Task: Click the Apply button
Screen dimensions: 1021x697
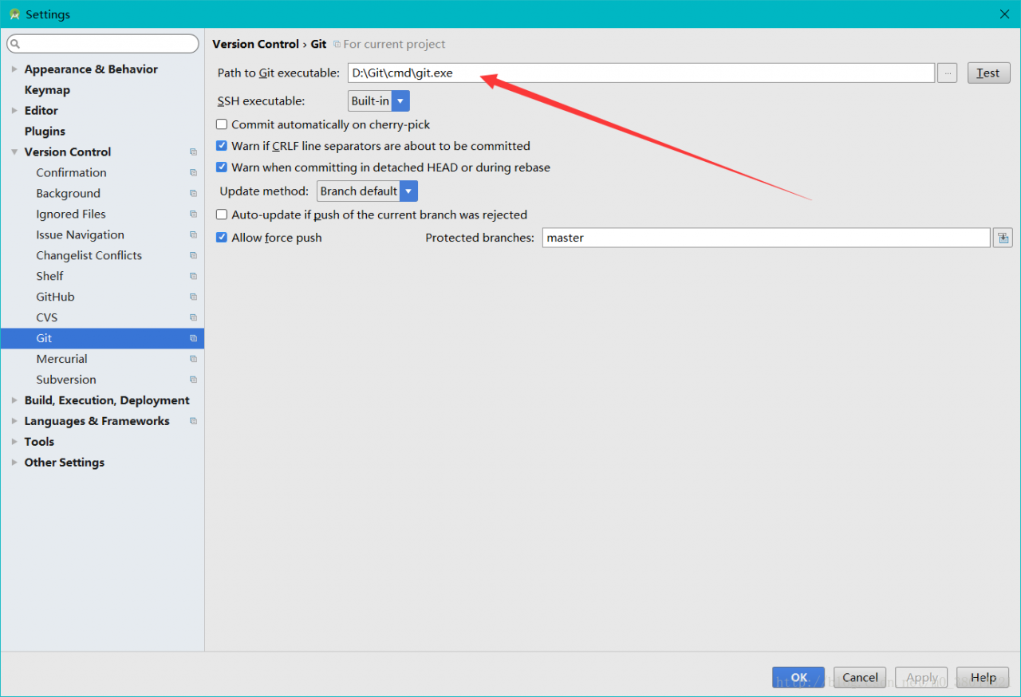Action: pyautogui.click(x=922, y=678)
